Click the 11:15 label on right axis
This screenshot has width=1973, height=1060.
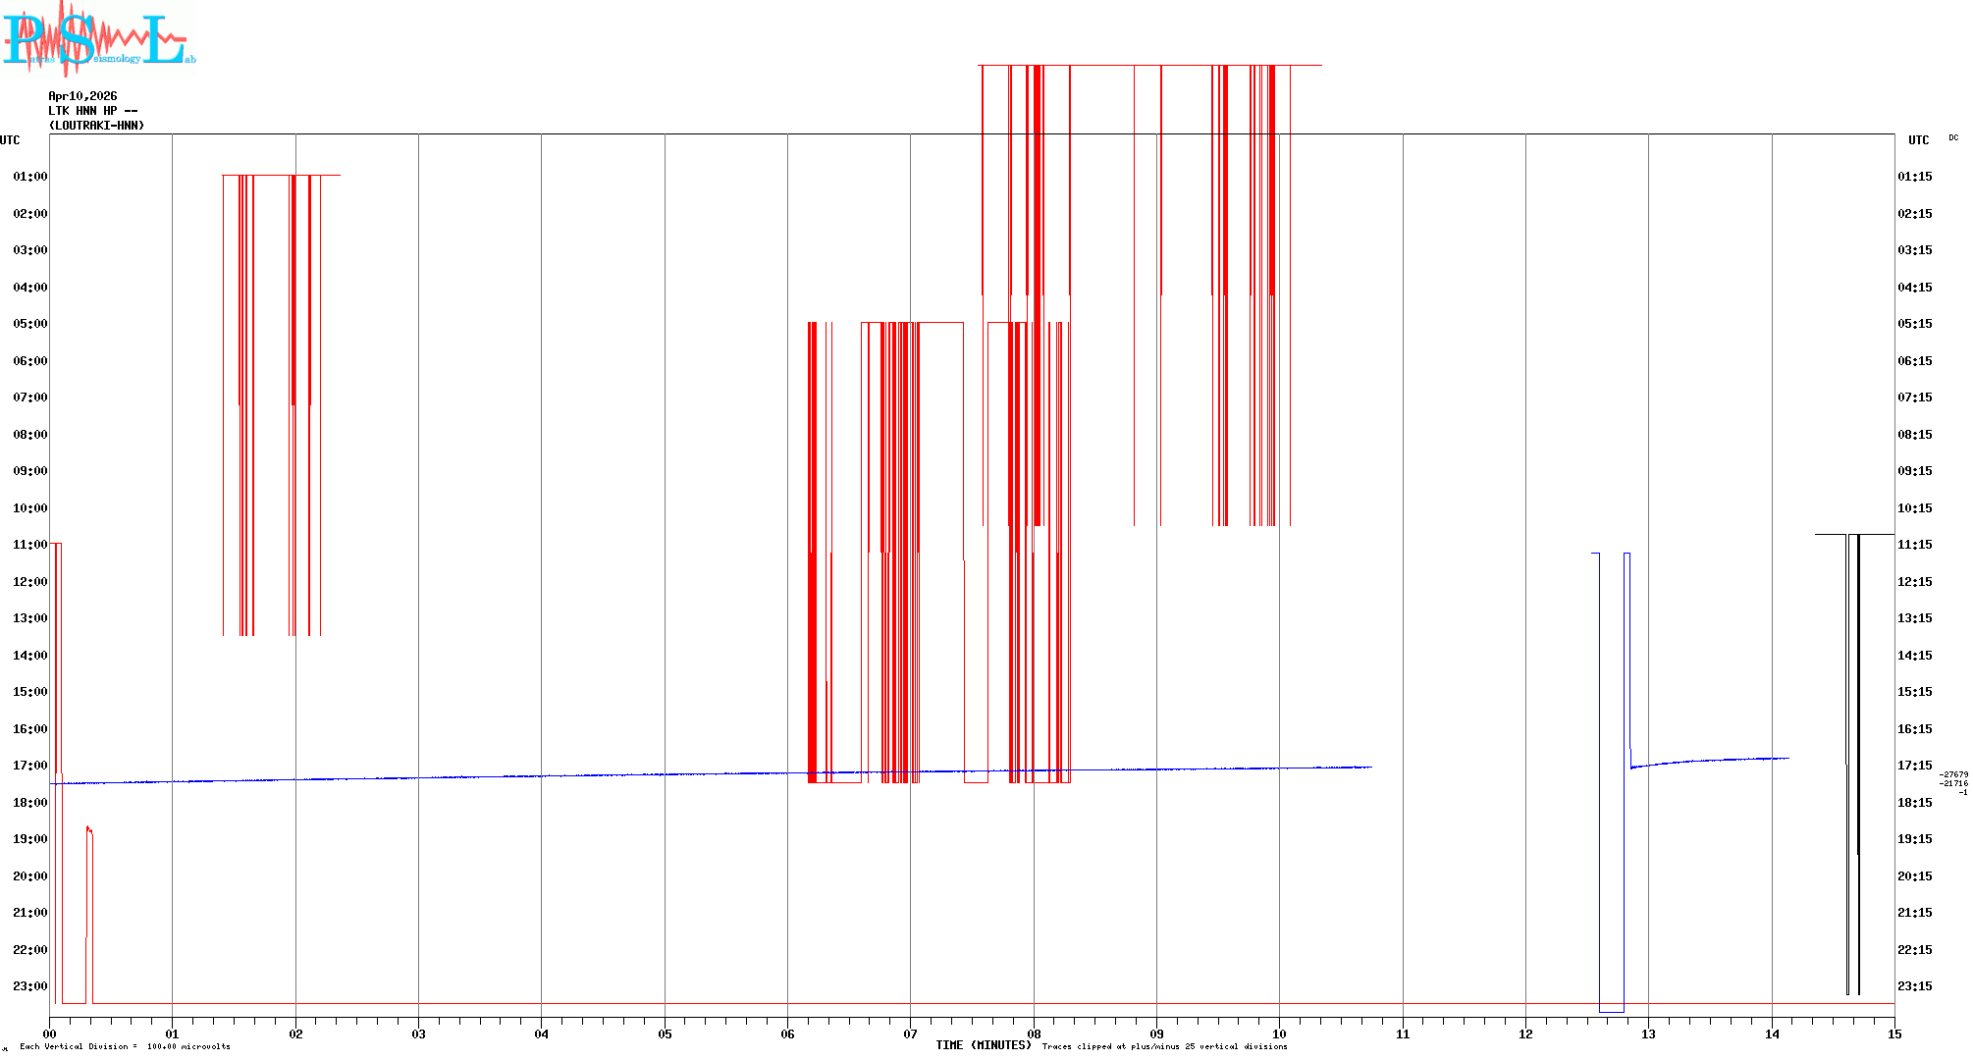(x=1914, y=545)
